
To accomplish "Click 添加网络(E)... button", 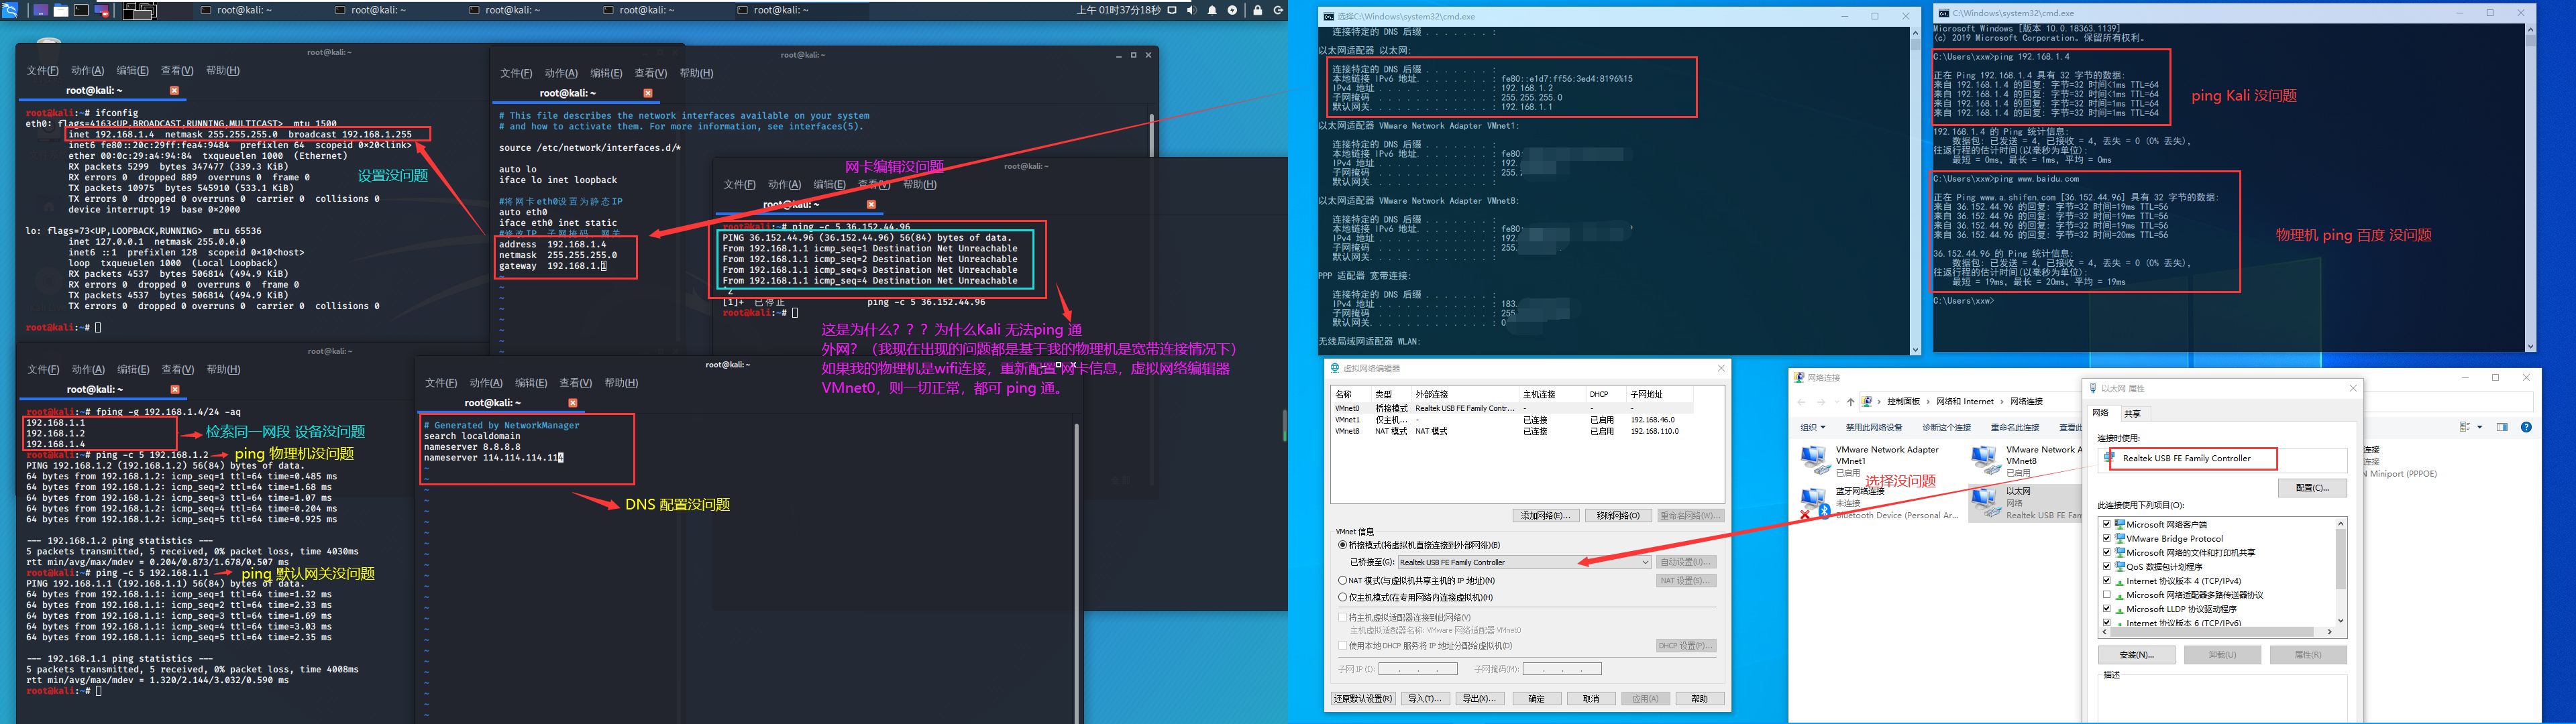I will coord(1546,516).
